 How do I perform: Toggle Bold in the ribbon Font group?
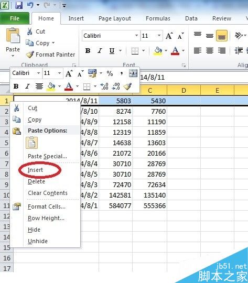tap(88, 51)
